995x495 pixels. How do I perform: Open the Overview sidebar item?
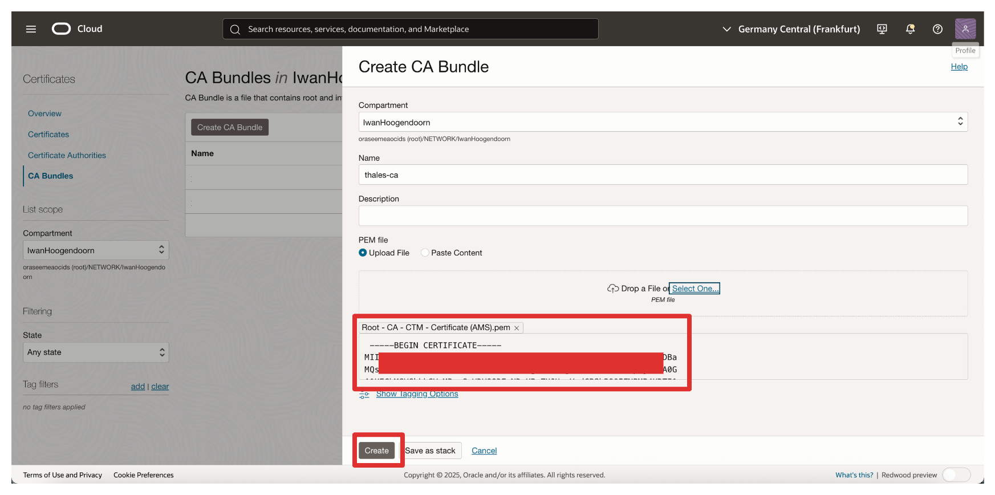[x=44, y=113]
